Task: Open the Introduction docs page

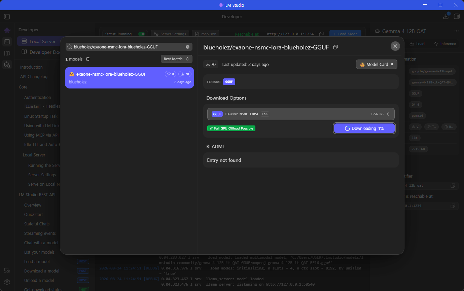Action: [31, 67]
